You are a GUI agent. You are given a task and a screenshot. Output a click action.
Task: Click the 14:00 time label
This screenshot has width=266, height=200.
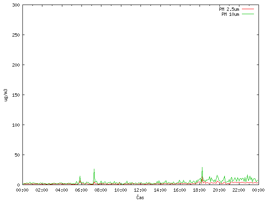160,190
